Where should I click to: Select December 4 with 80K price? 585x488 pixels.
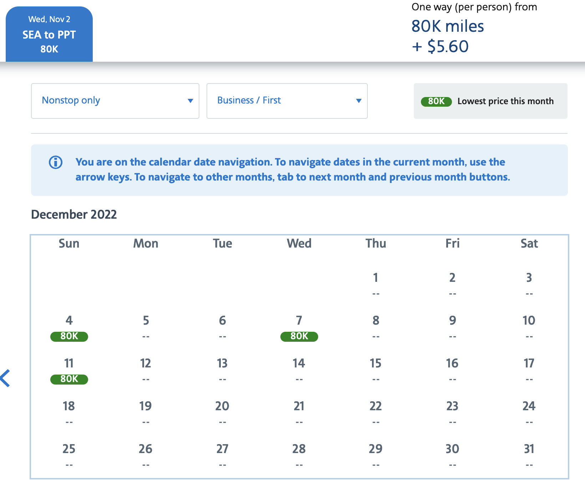click(x=69, y=327)
